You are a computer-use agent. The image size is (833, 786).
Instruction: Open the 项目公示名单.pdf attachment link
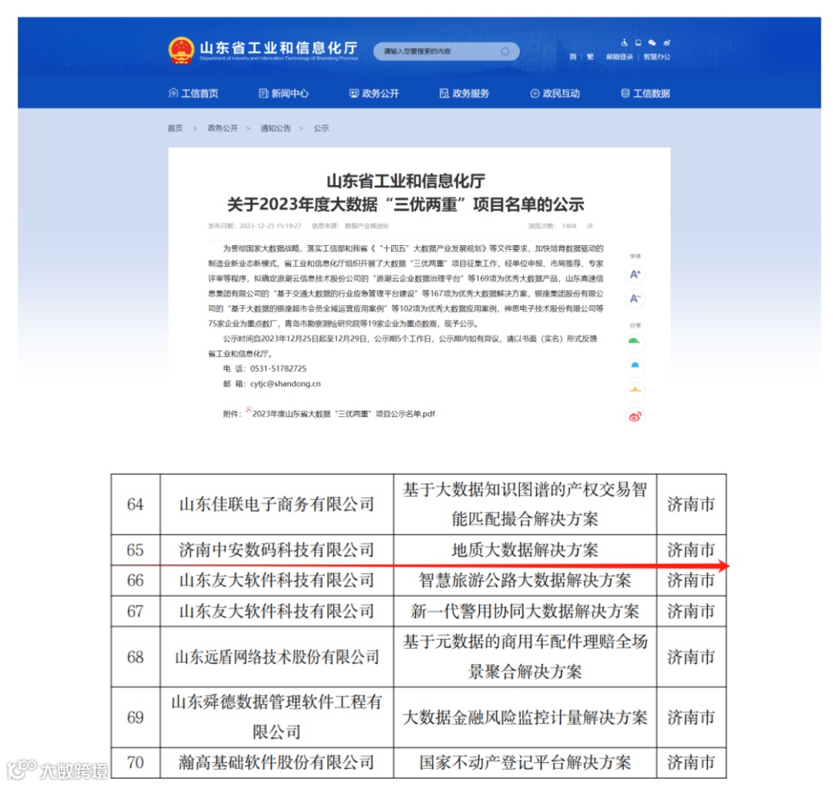pos(344,414)
